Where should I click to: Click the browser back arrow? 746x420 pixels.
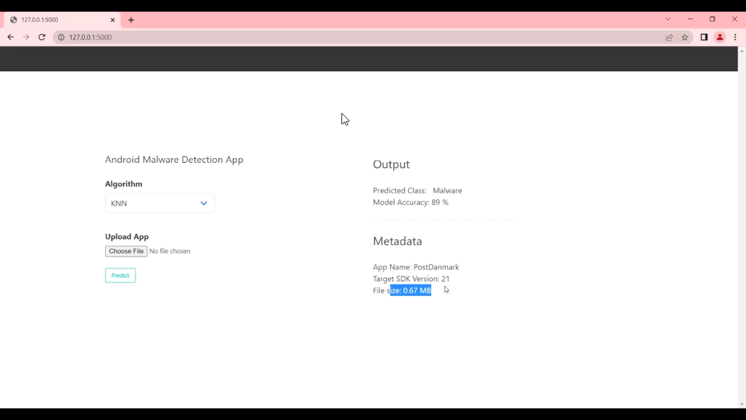(x=11, y=37)
